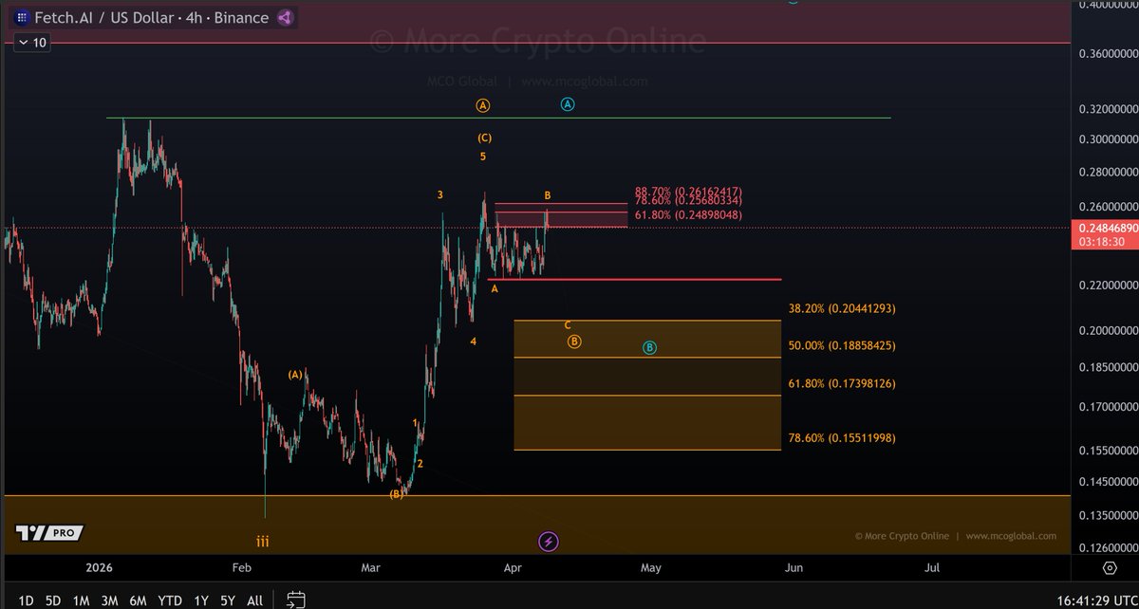Screen dimensions: 1139x609
Task: Click the Feb label on time axis
Action: (x=241, y=568)
